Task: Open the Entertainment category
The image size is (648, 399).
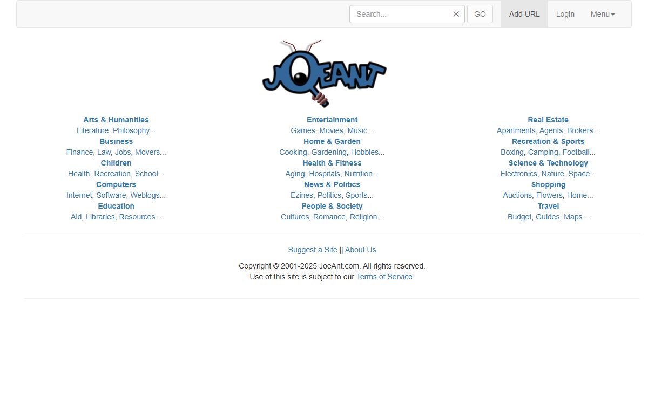Action: click(x=332, y=120)
